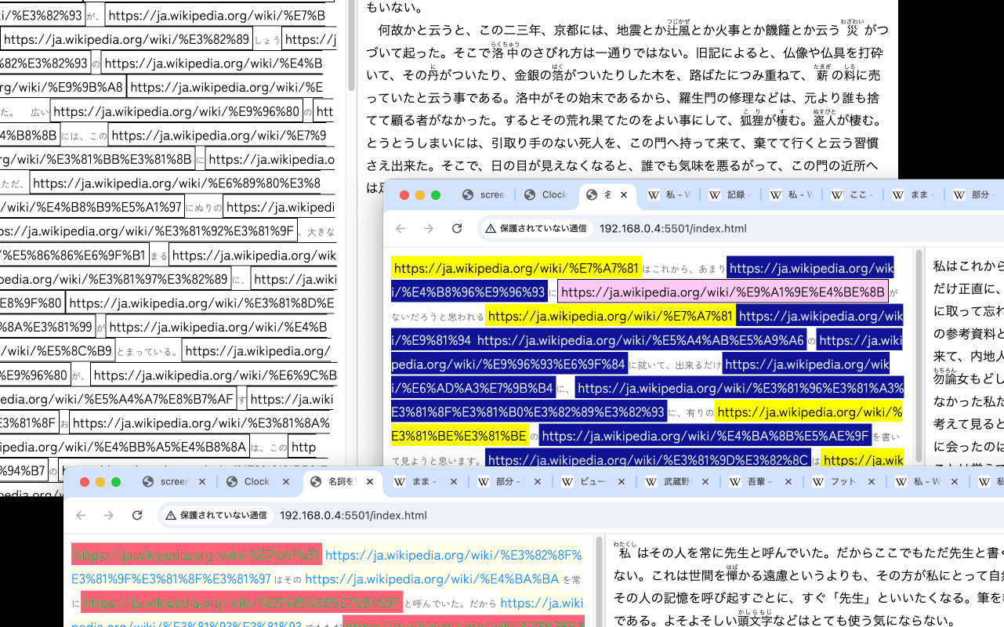Viewport: 1004px width, 627px height.
Task: Open the blue %E4%BA%8B%E5%AE%9F link
Action: pyautogui.click(x=705, y=436)
